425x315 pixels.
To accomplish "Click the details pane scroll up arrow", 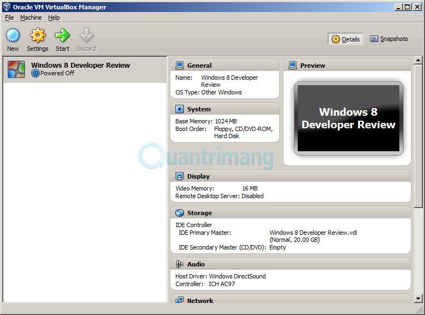I will 418,60.
